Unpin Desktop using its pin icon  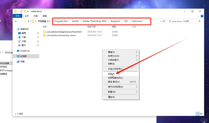click(x=38, y=33)
